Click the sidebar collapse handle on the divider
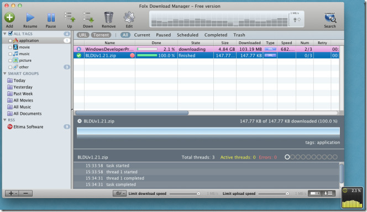The height and width of the screenshot is (212, 367). 72,109
